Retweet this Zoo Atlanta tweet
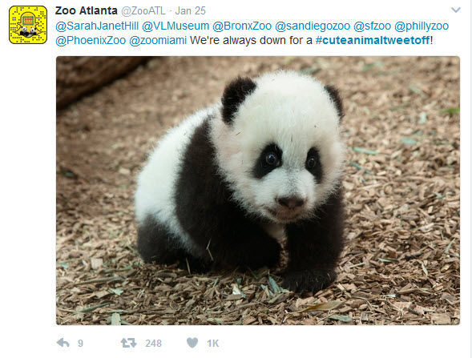The width and height of the screenshot is (472, 358). tap(128, 343)
